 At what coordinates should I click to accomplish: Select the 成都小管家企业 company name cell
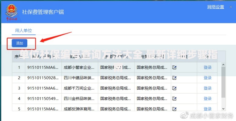click(x=80, y=67)
